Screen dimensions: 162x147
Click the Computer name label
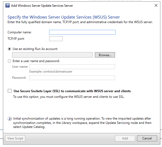pos(19,32)
